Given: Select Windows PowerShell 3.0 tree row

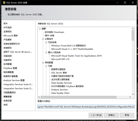Looking at the screenshot, I should click(69, 46).
